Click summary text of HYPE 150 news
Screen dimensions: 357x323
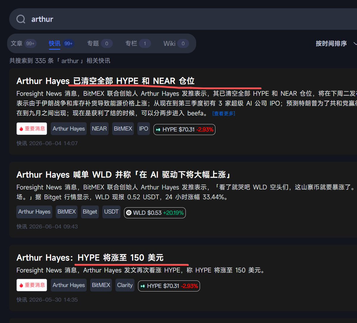141,270
